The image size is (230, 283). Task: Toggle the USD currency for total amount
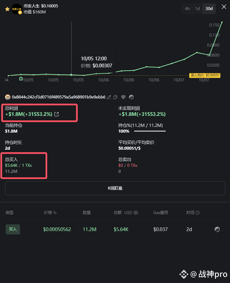[x=136, y=213]
